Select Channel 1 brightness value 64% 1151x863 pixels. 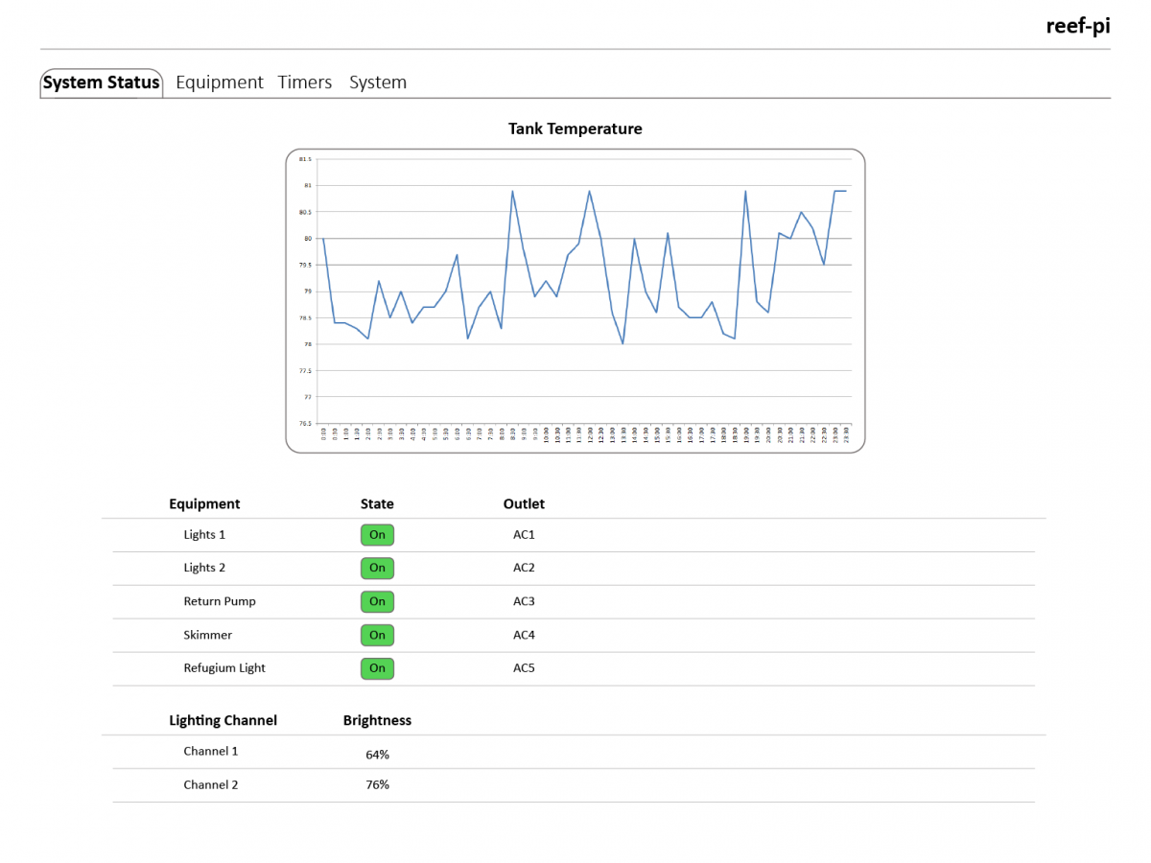point(377,755)
